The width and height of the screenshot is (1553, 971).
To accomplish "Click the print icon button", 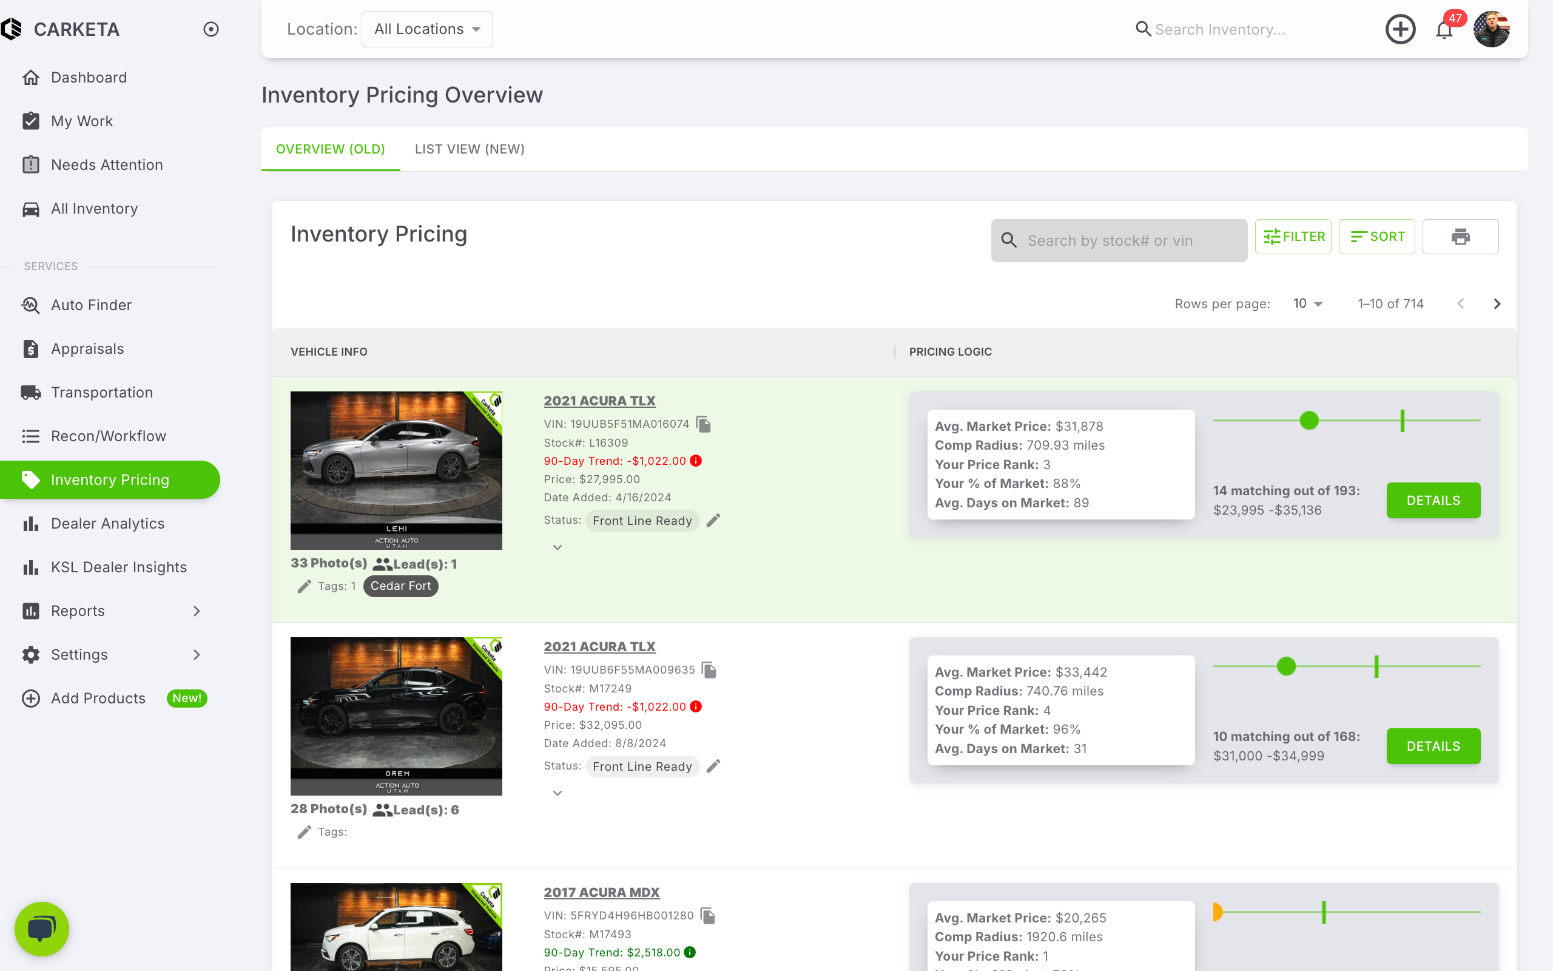I will (x=1460, y=237).
